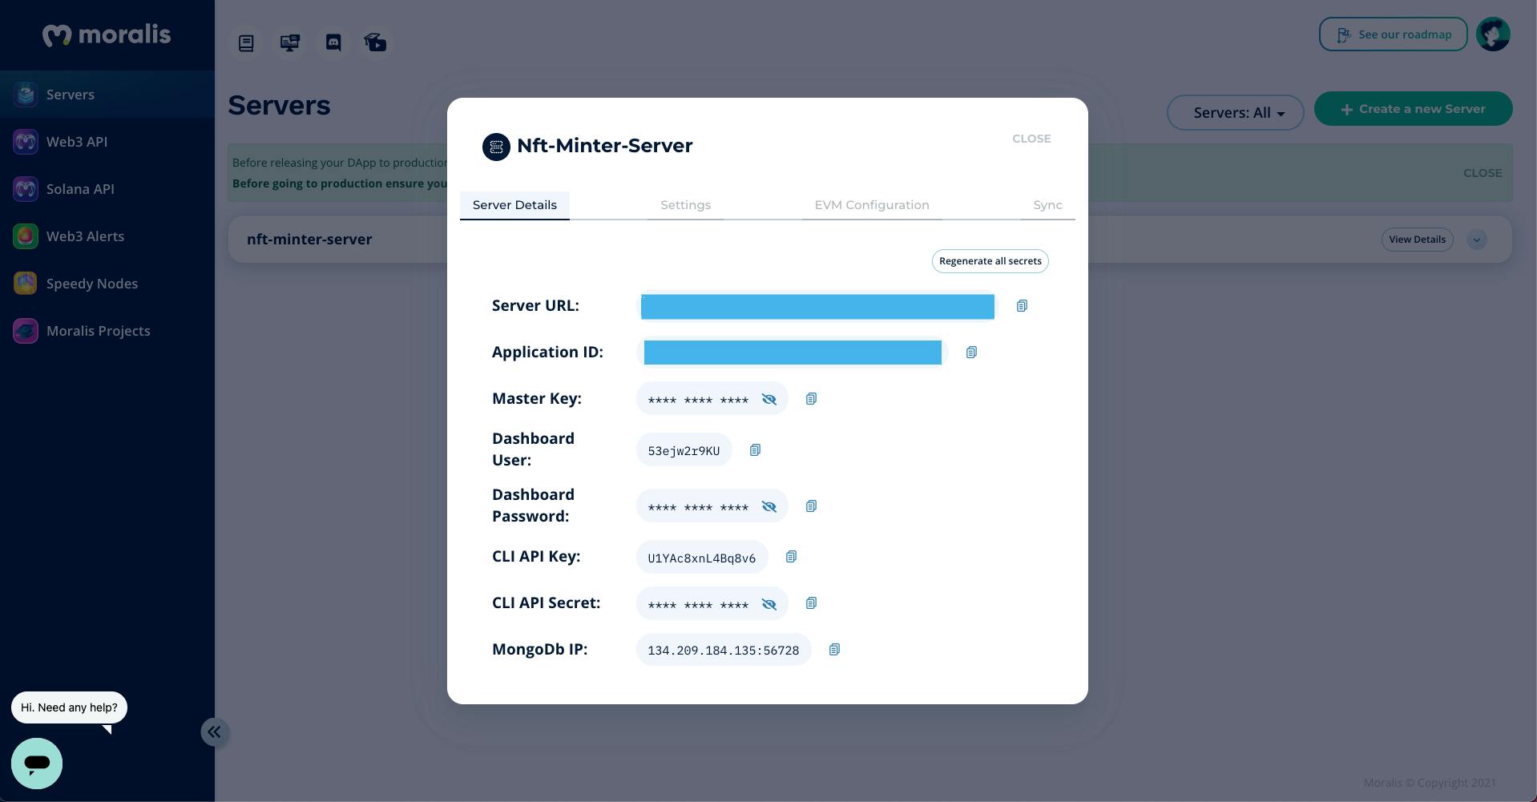Dismiss the production notice banner with CLOSE

tap(1483, 173)
